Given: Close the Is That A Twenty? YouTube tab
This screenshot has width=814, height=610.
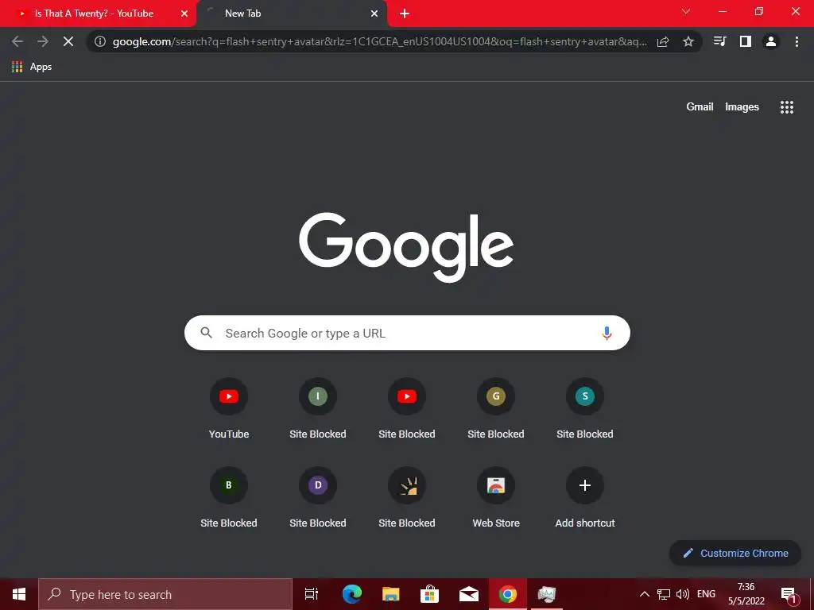Looking at the screenshot, I should pos(184,14).
